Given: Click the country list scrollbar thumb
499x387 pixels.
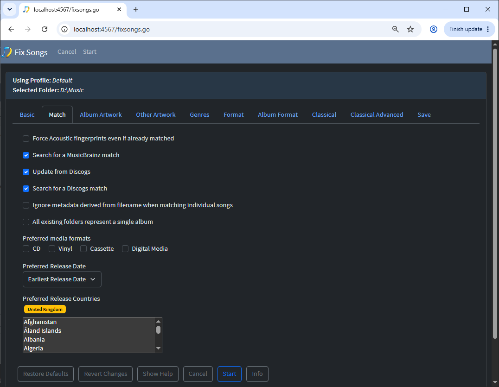Looking at the screenshot, I should [159, 330].
